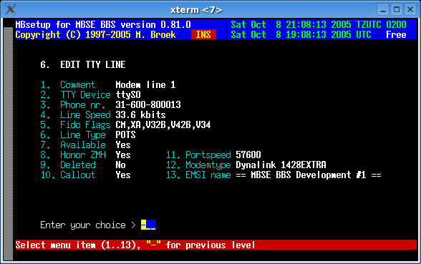Viewport: 421px width, 264px height.
Task: Click the Honor ZMH 'Yes' value
Action: click(x=123, y=155)
